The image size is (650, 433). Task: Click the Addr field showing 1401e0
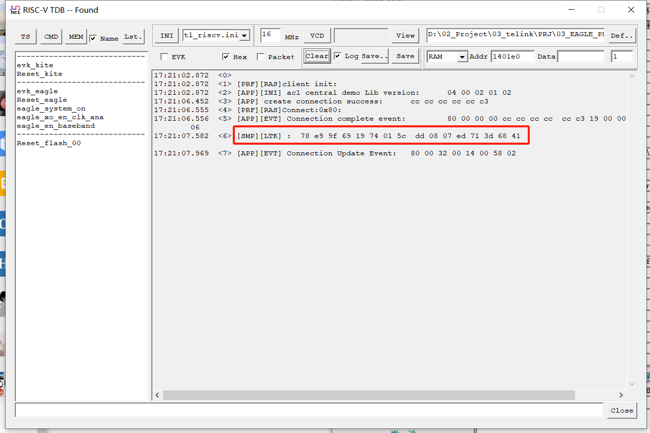coord(512,57)
